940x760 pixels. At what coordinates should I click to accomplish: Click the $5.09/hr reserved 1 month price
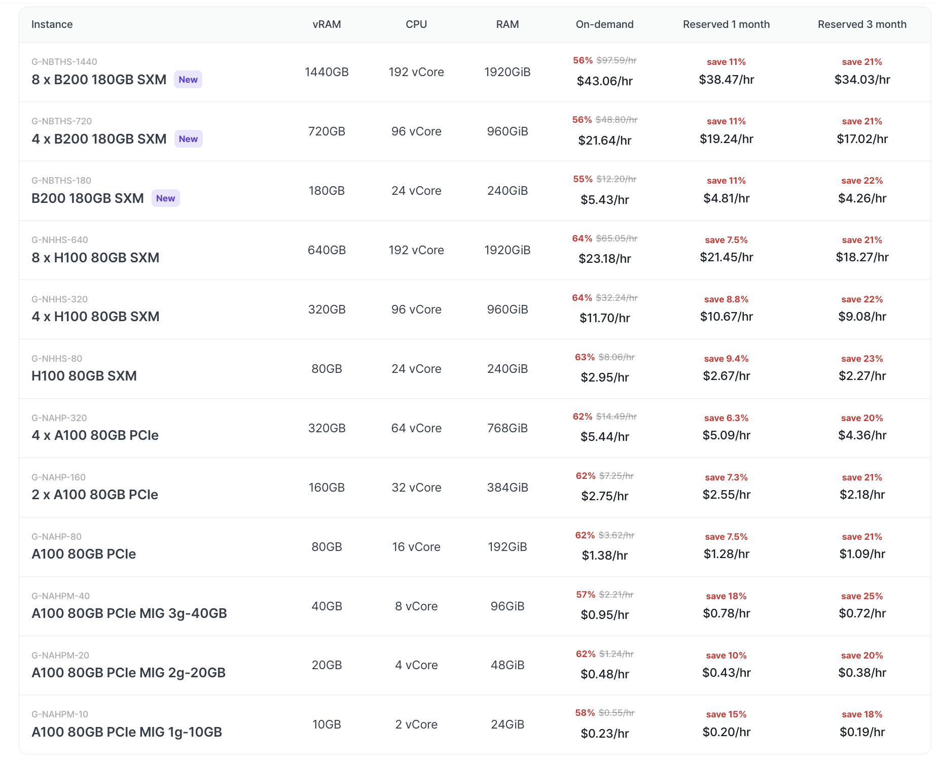[x=726, y=435]
